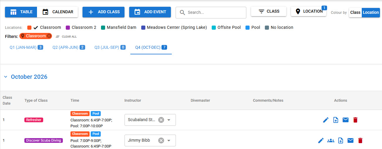Toggle the Mansfield Dam location swatch

click(x=103, y=28)
